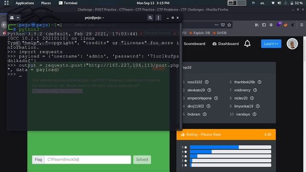Click the volume speaker icon
The height and width of the screenshot is (172, 306).
(279, 3)
